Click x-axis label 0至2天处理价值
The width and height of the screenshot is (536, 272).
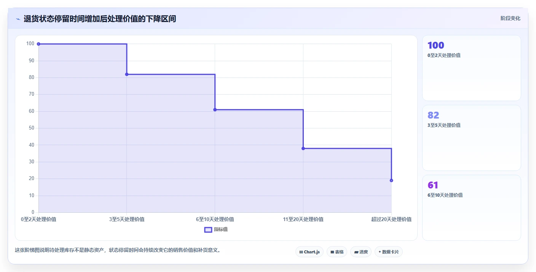[38, 219]
